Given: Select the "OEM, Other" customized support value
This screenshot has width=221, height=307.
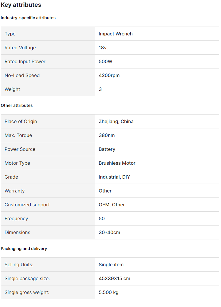Looking at the screenshot, I should coord(112,205).
